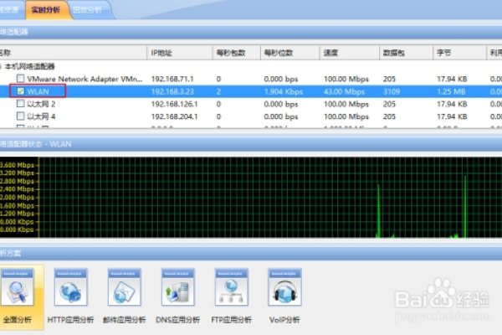
Task: Select the WLAN adapter name
Action: (x=38, y=91)
